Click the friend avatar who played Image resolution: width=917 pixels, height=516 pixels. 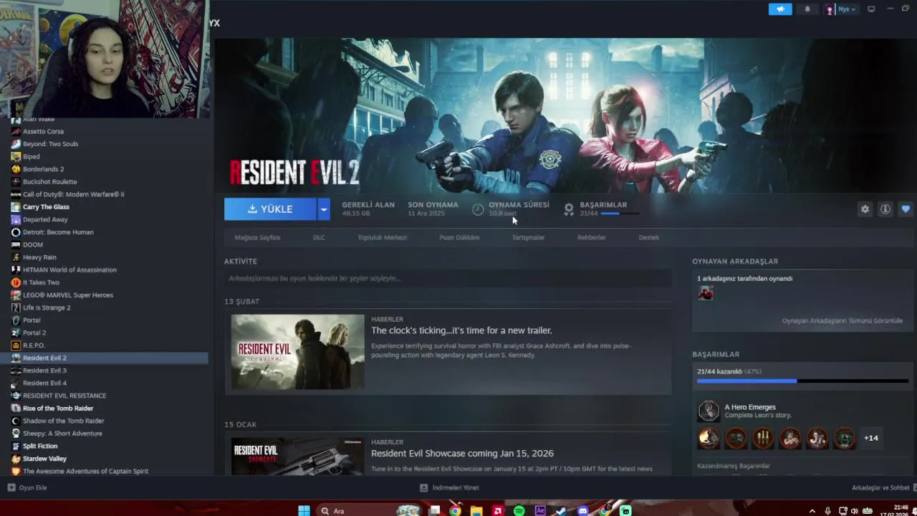[706, 293]
